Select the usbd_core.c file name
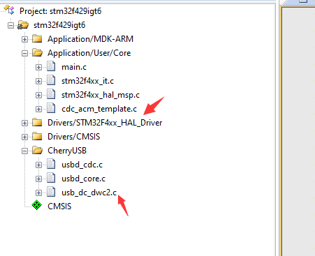This screenshot has width=315, height=256. coord(83,179)
